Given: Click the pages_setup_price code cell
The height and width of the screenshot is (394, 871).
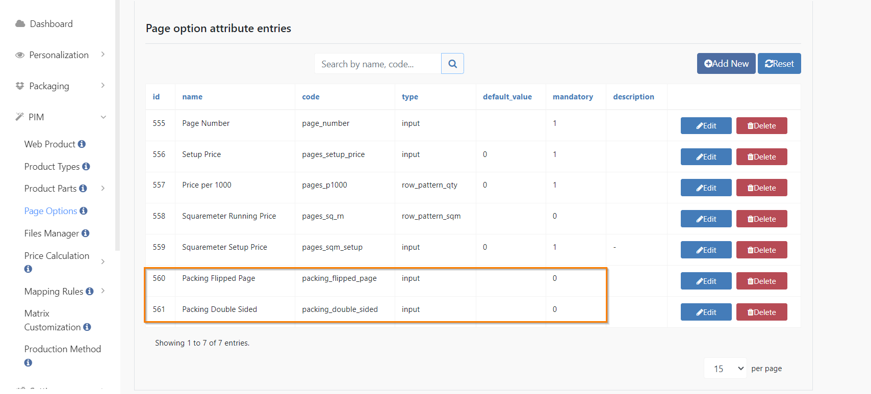Looking at the screenshot, I should coord(334,154).
